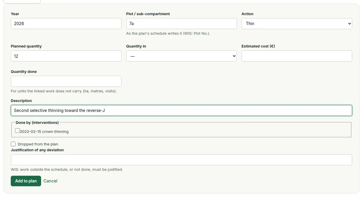Screen dimensions: 363x197
Task: Click the WIS justification hint text
Action: (x=67, y=169)
